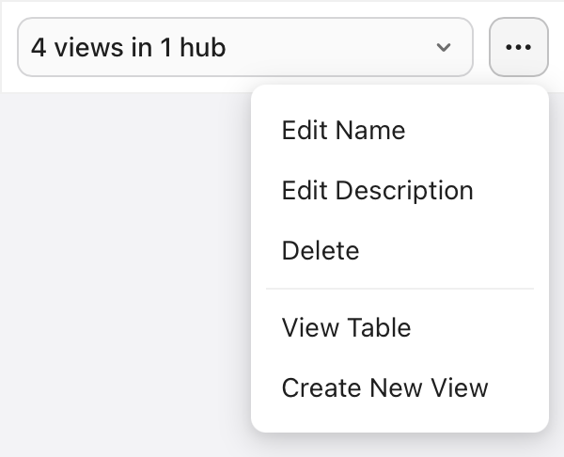Click the View Table entry below the divider

coord(346,327)
